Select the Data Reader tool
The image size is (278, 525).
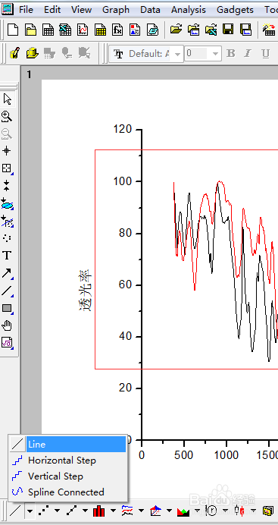[x=7, y=168]
